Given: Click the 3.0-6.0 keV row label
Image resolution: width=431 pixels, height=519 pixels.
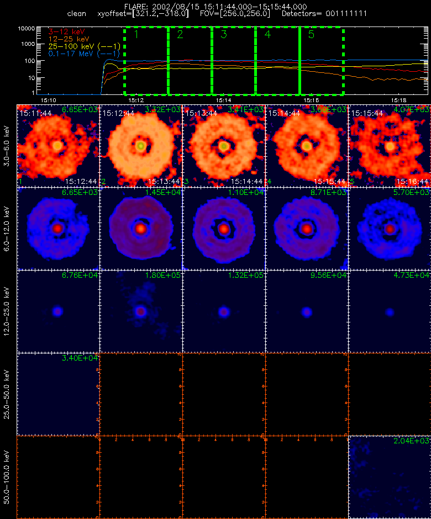Looking at the screenshot, I should coord(7,146).
